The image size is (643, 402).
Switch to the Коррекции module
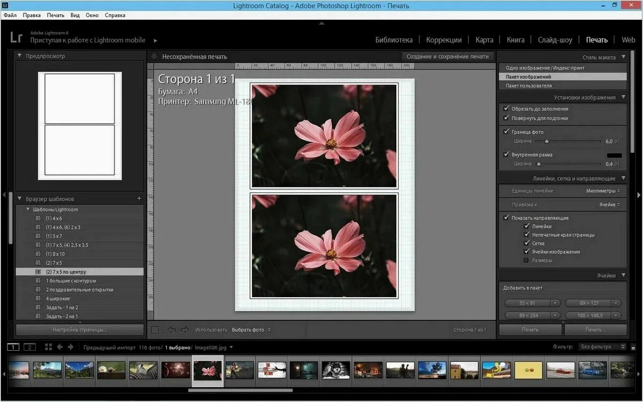coord(444,40)
